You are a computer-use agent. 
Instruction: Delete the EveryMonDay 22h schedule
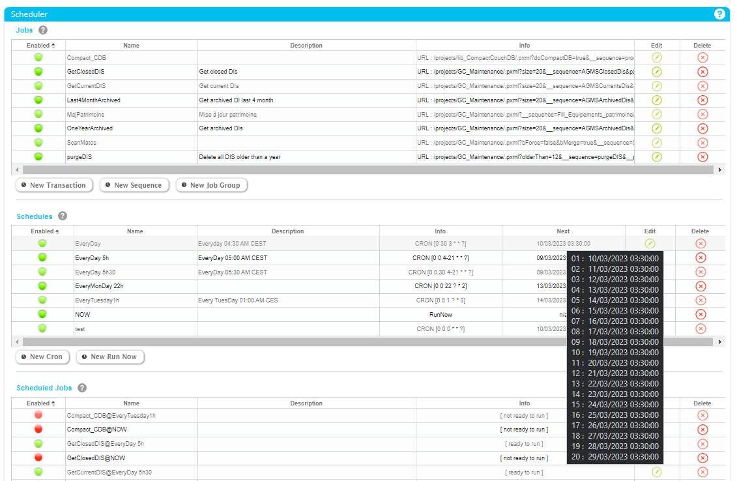[x=701, y=286]
